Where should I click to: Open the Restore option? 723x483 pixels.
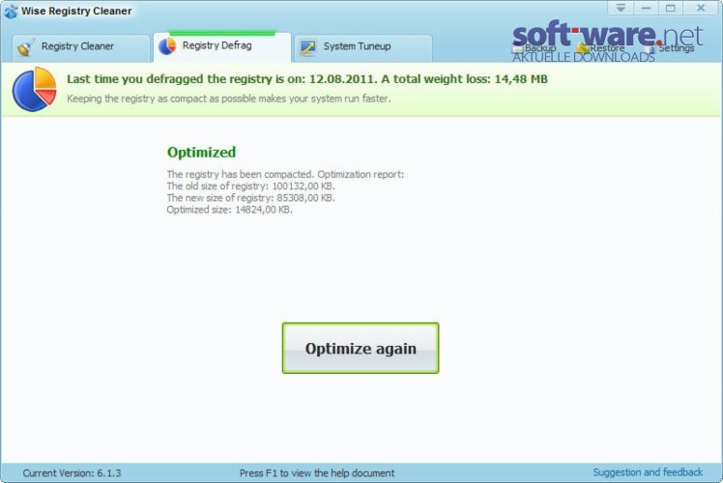[x=601, y=48]
